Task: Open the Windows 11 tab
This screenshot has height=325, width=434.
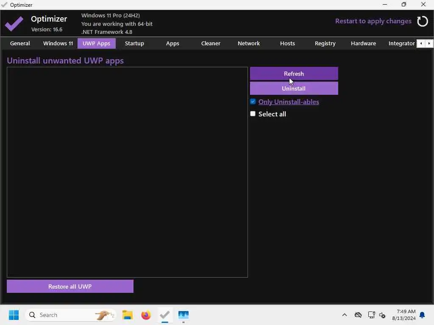Action: 58,44
